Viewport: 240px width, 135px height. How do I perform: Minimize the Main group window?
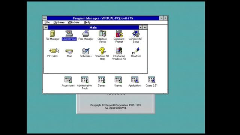click(x=141, y=27)
